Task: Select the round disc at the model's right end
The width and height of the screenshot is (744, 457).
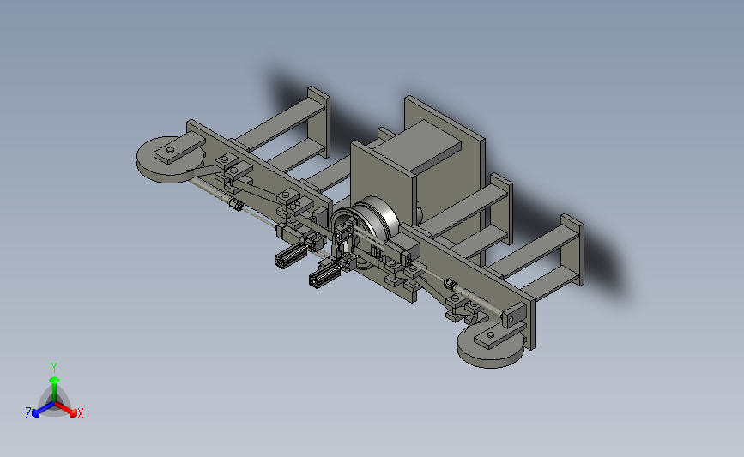Action: [x=492, y=344]
